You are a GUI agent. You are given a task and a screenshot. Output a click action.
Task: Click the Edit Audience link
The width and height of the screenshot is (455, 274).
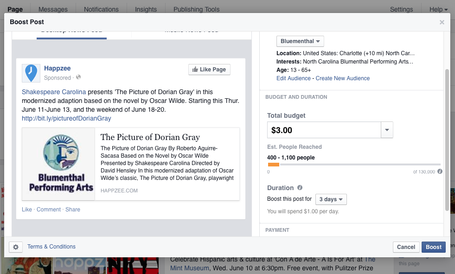coord(294,78)
